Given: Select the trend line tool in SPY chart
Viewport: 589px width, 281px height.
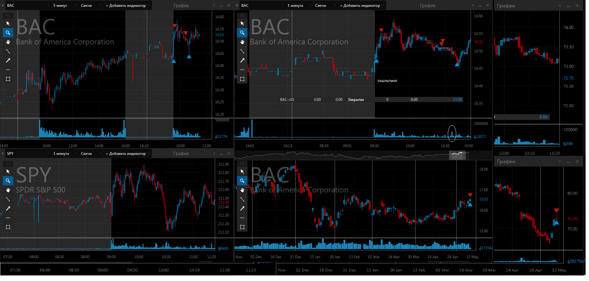Looking at the screenshot, I should pos(8,199).
